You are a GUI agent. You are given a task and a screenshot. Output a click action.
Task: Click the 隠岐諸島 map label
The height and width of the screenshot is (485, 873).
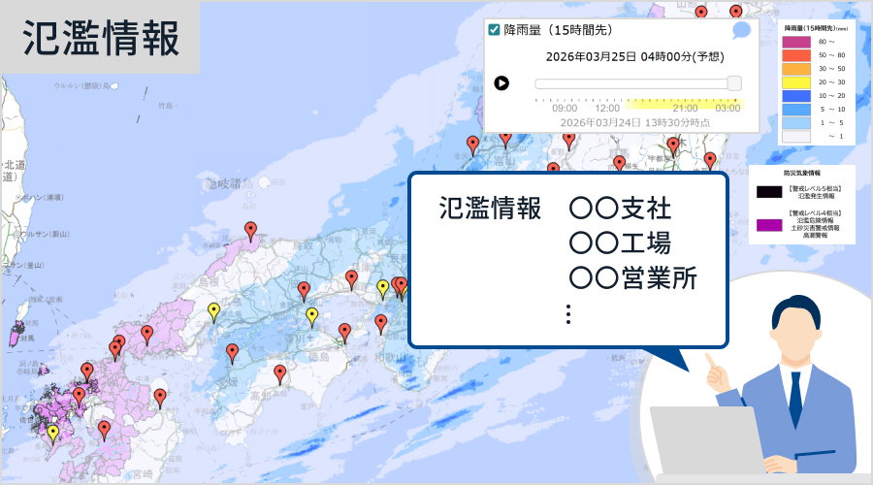[x=229, y=183]
